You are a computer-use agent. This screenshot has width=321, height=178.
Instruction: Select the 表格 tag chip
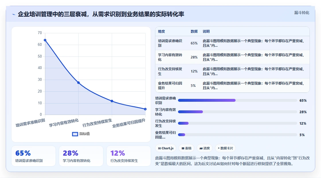pos(186,148)
